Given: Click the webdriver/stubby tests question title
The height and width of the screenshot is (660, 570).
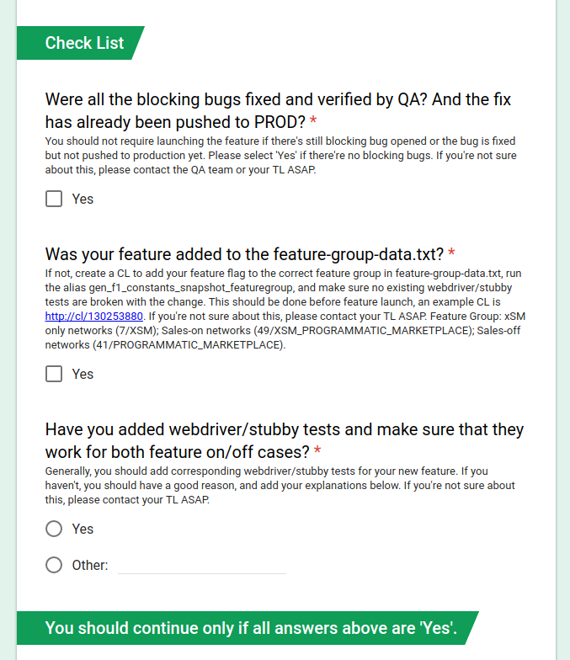Looking at the screenshot, I should [x=285, y=441].
